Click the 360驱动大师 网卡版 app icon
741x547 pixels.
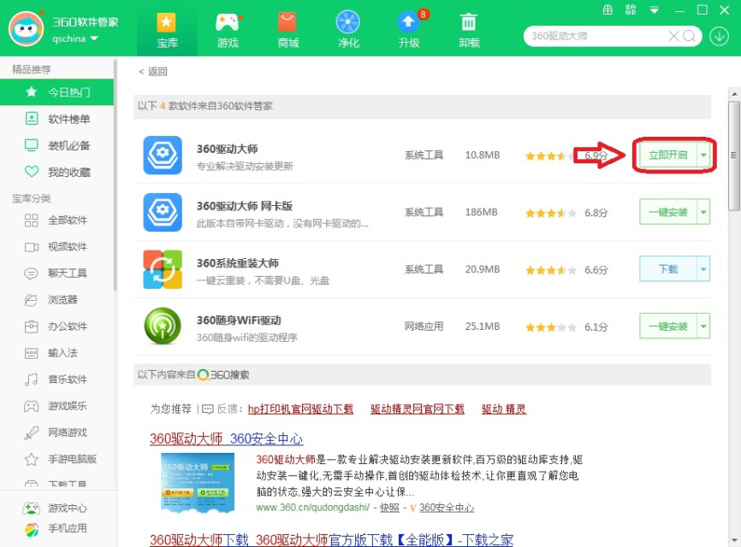163,212
